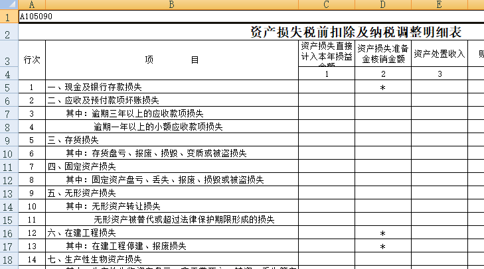
Task: Click cell 其中：逾期三年以上的应收款项损失
Action: (x=172, y=113)
